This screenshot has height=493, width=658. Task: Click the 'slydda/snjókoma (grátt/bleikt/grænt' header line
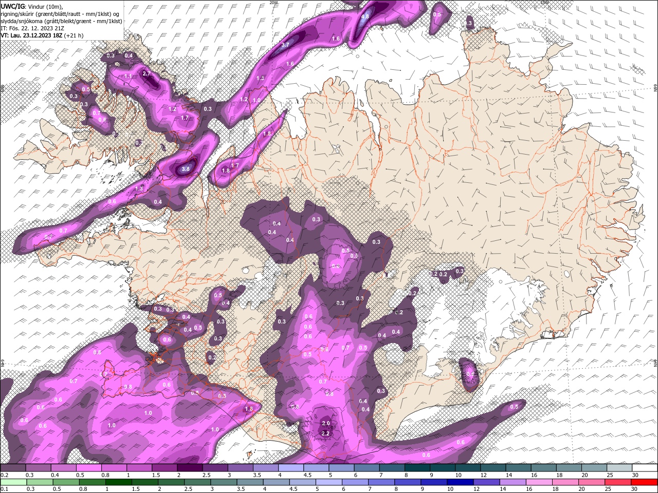point(61,21)
